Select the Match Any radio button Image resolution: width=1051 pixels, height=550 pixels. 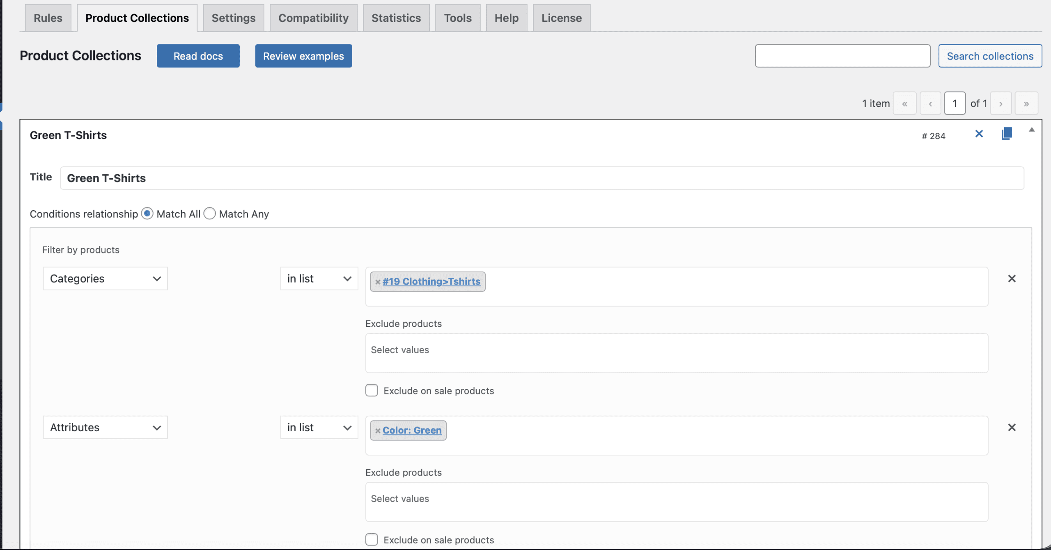click(210, 214)
